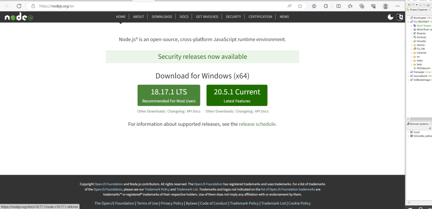The image size is (432, 209).
Task: Open the browser profile avatar
Action: coord(386,6)
